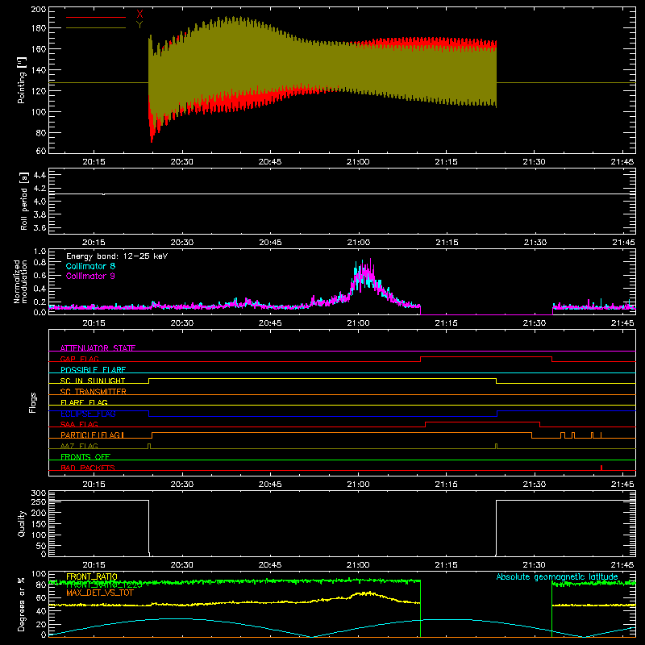Click the BAD_PACKETS flag label
Viewport: 645px width, 645px height.
point(88,468)
